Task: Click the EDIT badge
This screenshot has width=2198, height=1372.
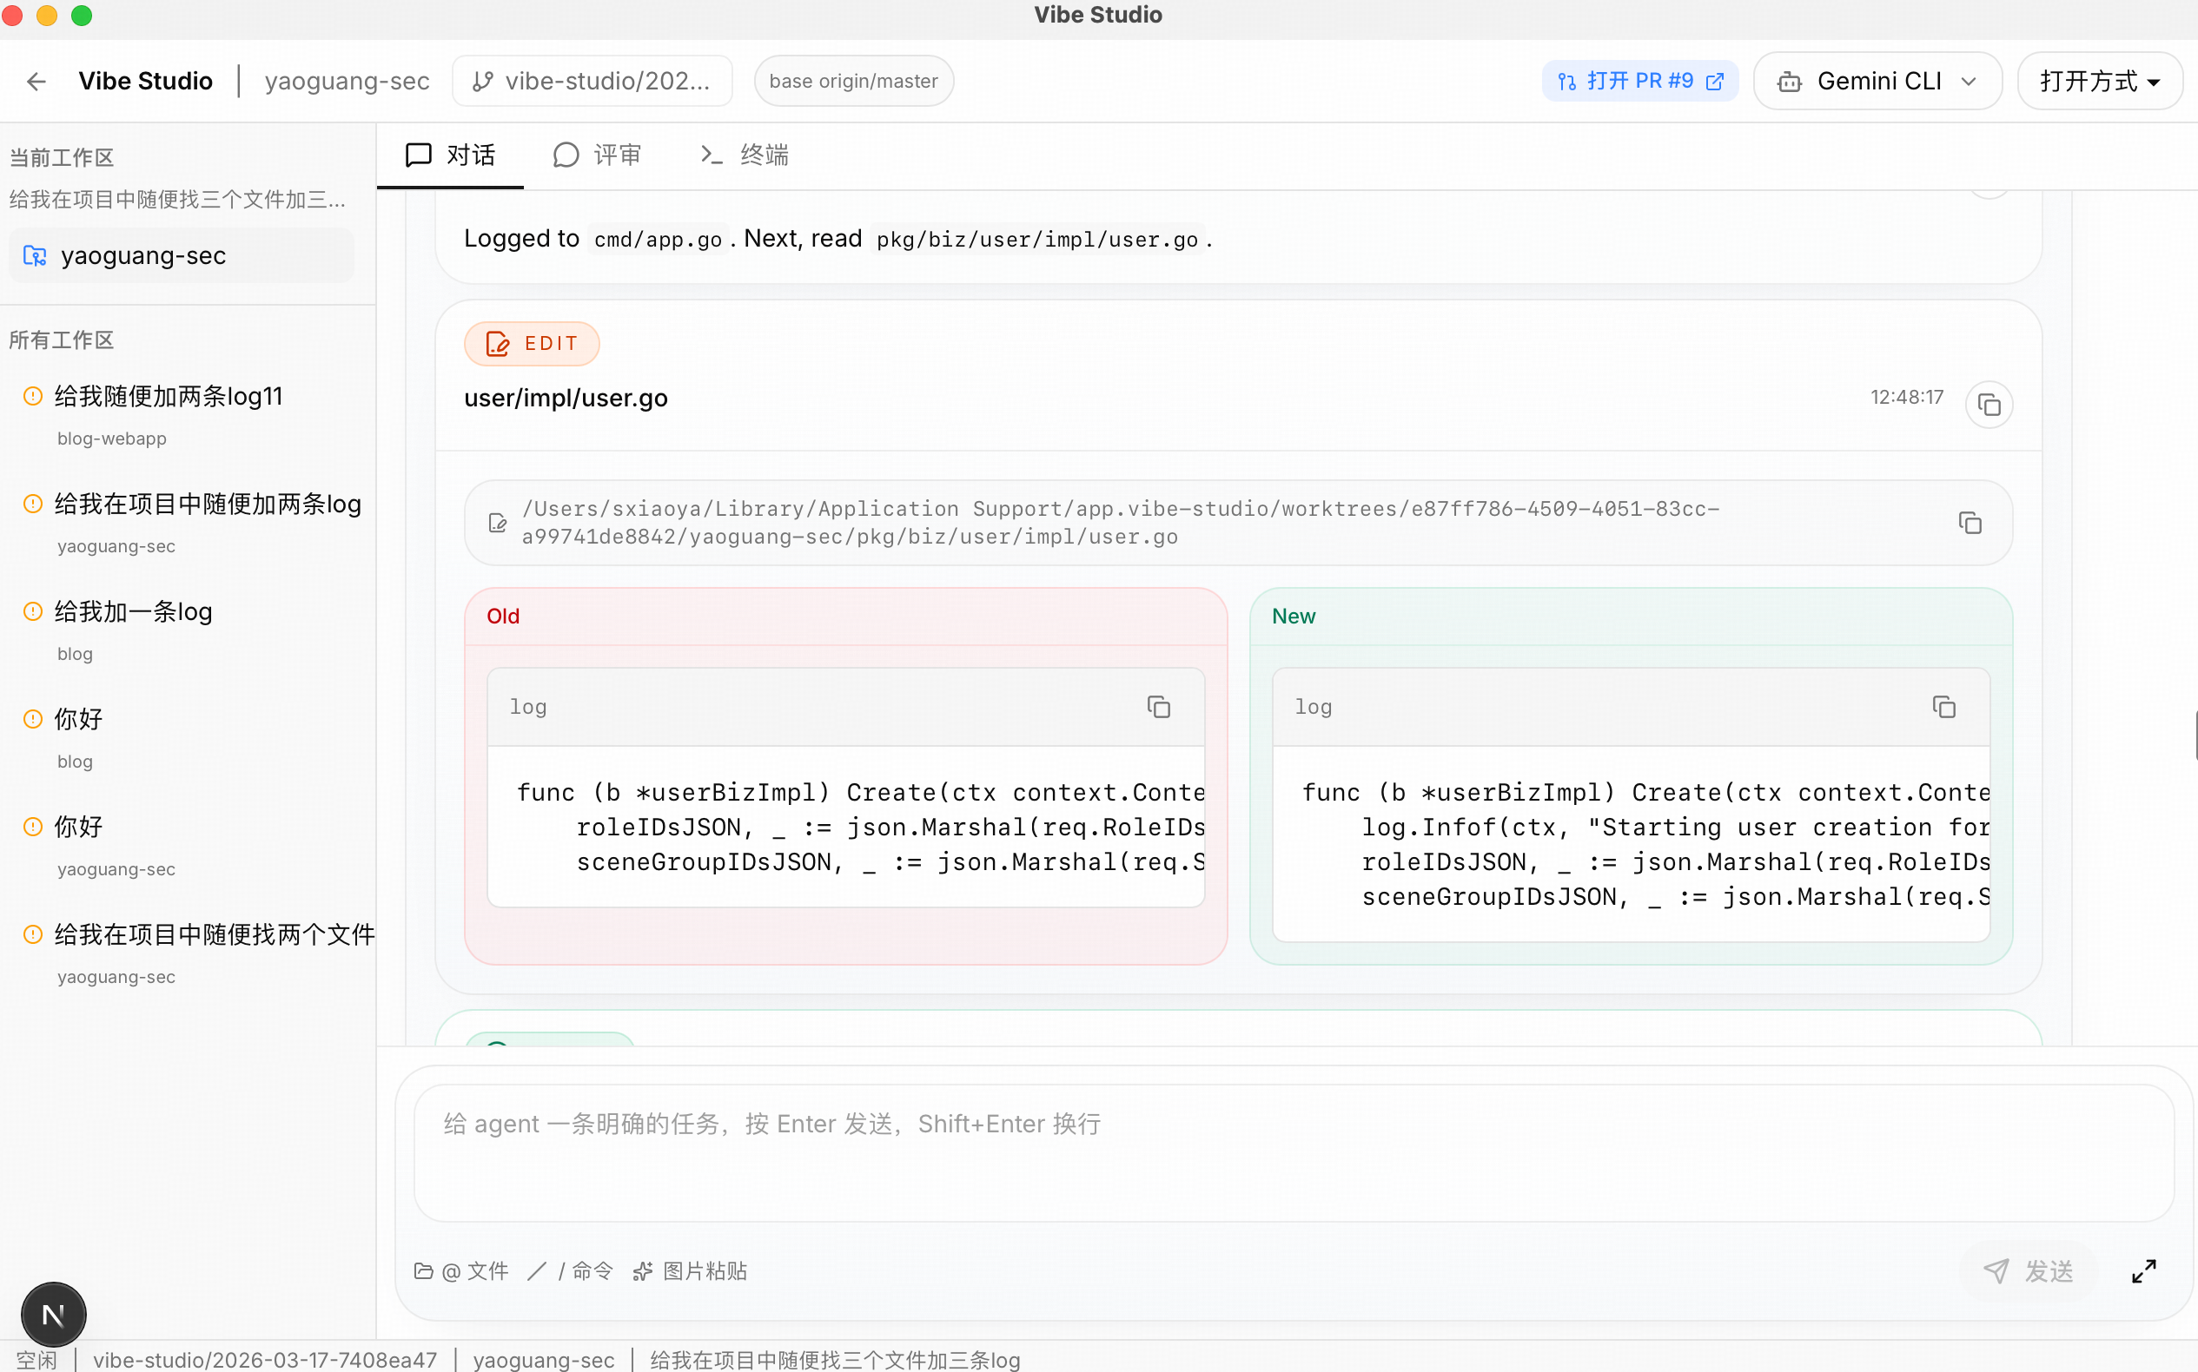Action: pos(532,344)
